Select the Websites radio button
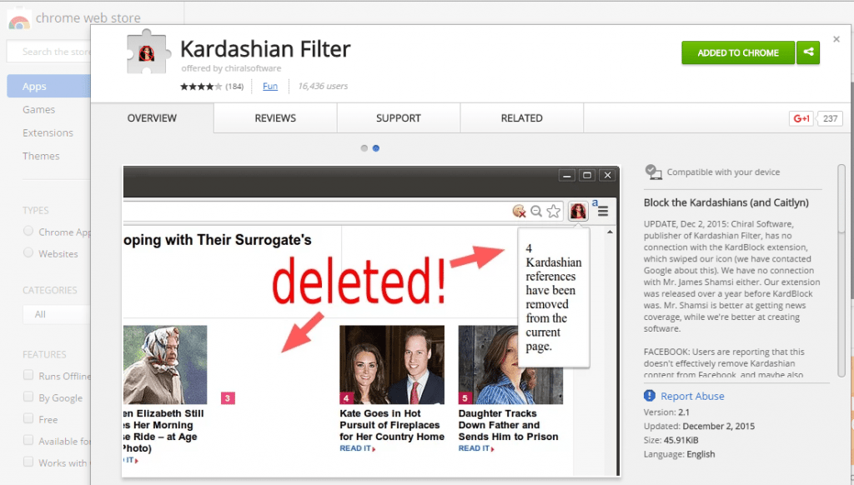 tap(28, 252)
